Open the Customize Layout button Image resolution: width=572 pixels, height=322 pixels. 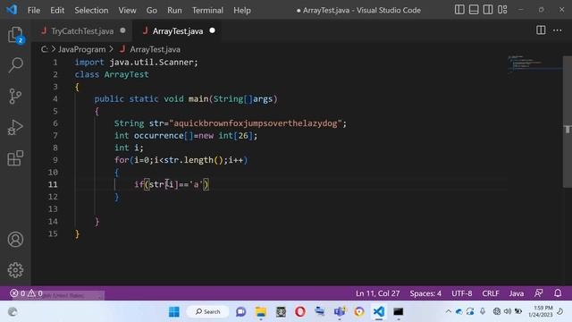[502, 10]
